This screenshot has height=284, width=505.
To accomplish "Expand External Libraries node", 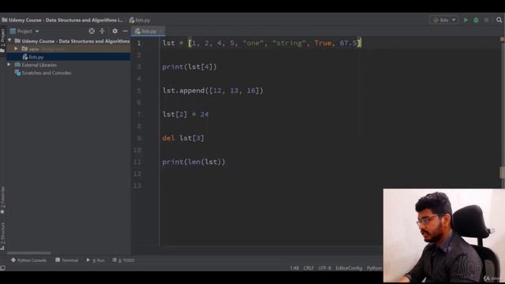I will tap(9, 65).
